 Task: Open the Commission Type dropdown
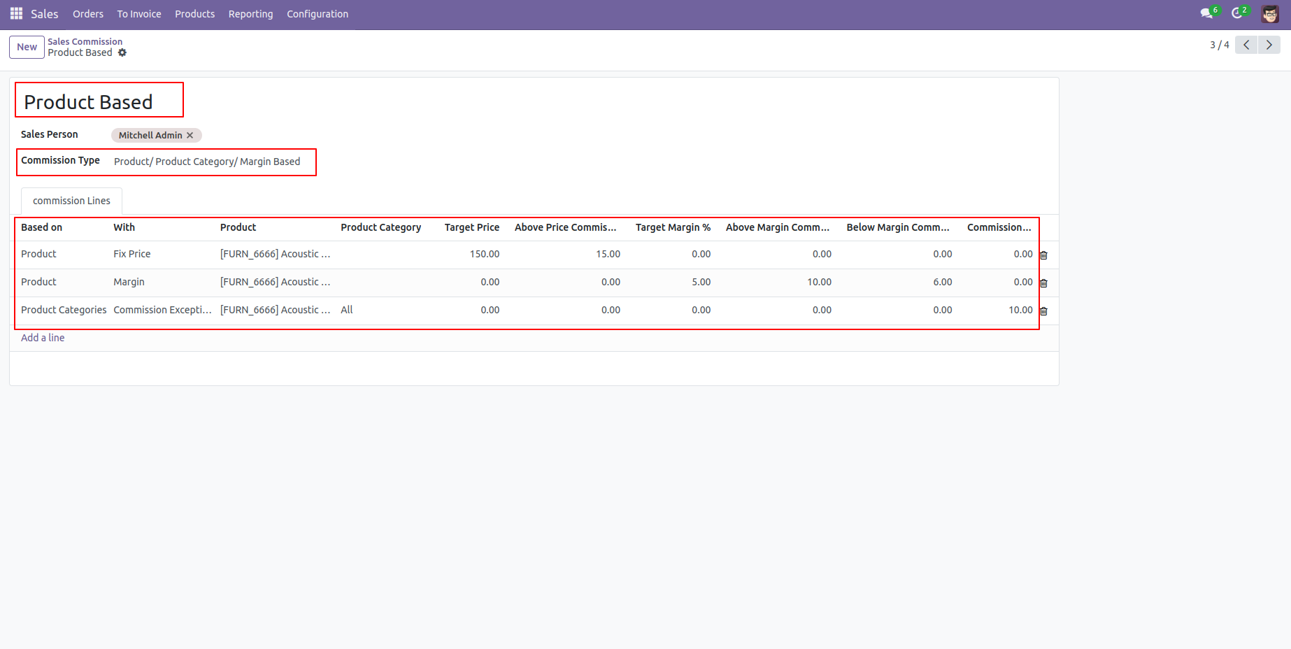[x=208, y=162]
